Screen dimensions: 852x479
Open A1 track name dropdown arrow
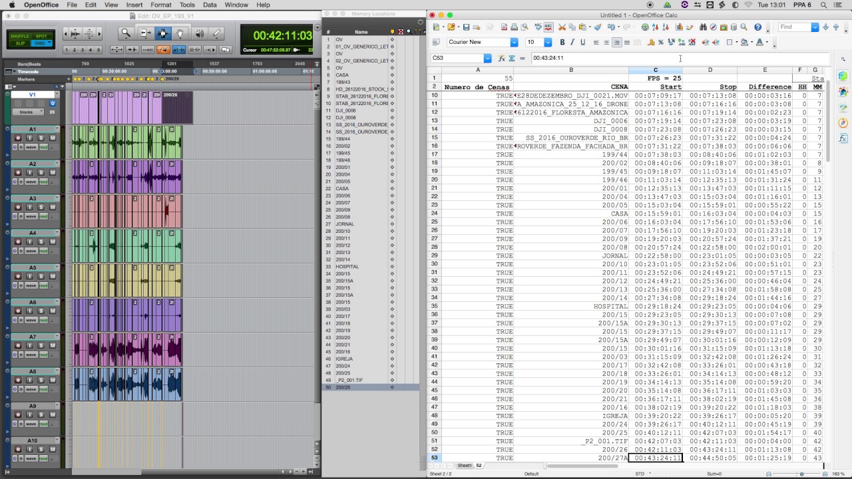click(x=57, y=128)
